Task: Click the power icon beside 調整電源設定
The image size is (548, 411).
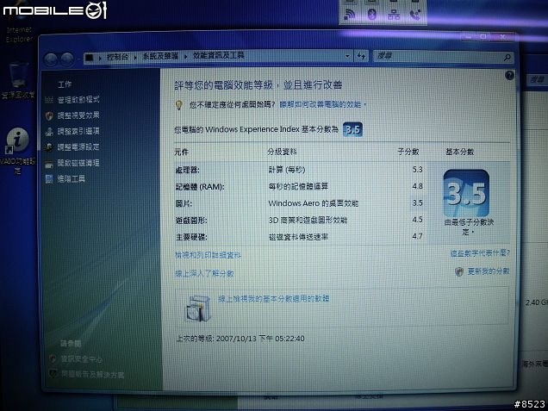Action: (49, 147)
